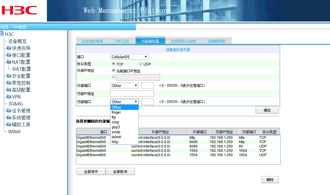Switch to 内部服务器 tab
The width and height of the screenshot is (330, 195).
[x=150, y=41]
